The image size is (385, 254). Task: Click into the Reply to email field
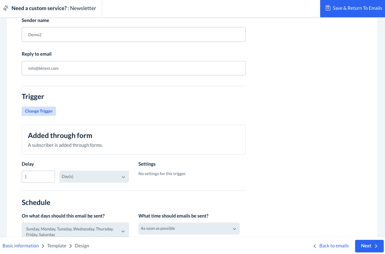pos(133,68)
